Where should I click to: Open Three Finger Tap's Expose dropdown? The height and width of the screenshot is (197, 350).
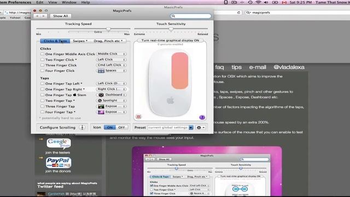(x=112, y=106)
